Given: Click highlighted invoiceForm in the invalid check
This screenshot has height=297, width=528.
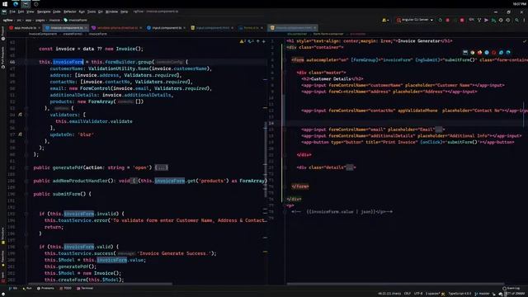Looking at the screenshot, I should [79, 214].
